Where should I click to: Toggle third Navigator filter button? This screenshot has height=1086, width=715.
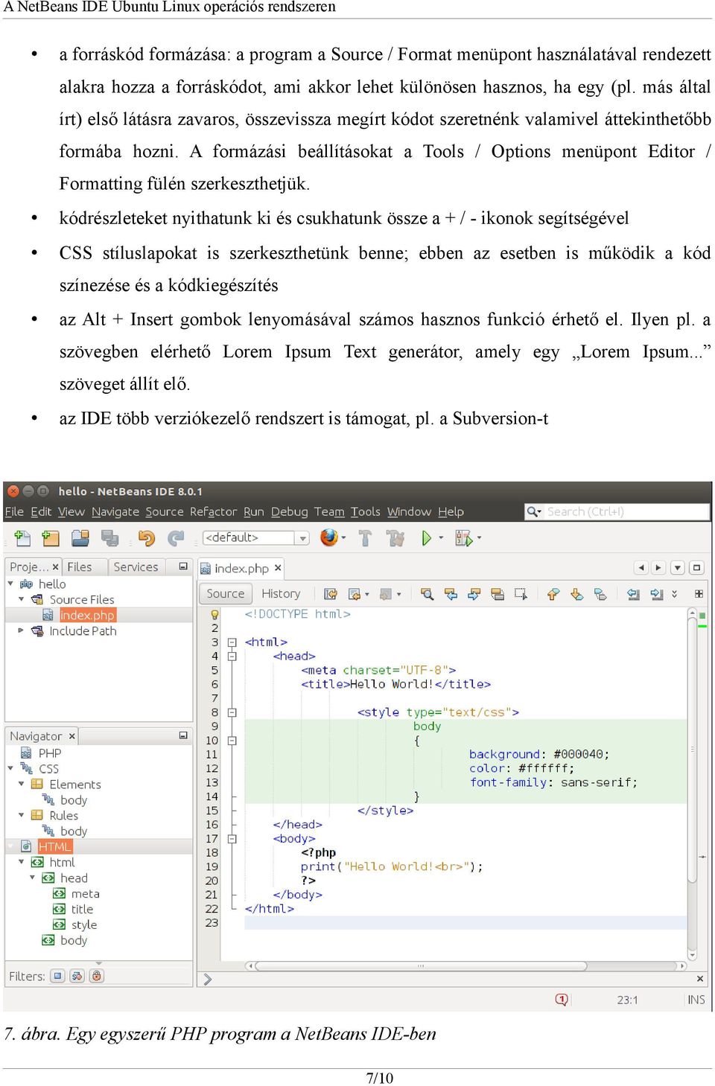(x=96, y=976)
